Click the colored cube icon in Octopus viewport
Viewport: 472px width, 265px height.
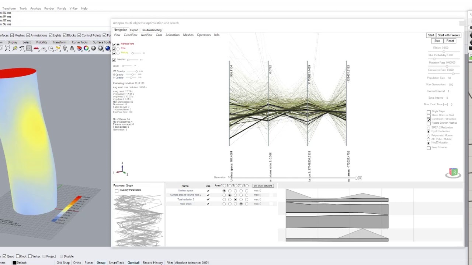pos(453,173)
